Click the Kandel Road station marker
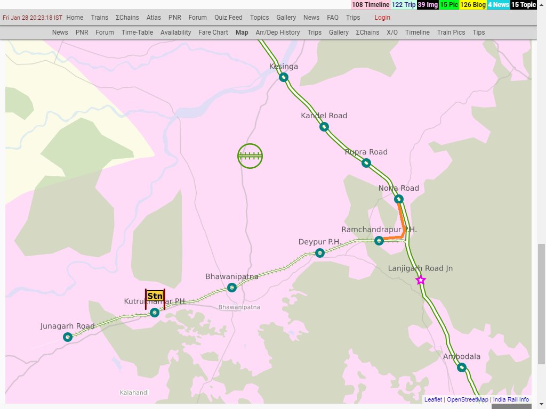Image resolution: width=546 pixels, height=409 pixels. (324, 127)
